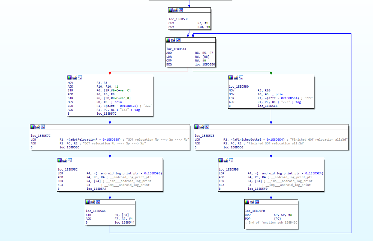Viewport: 373px width, 241px height.
Task: Click the third title icon of node loc_1E8D5F0
Action: [x=257, y=202]
